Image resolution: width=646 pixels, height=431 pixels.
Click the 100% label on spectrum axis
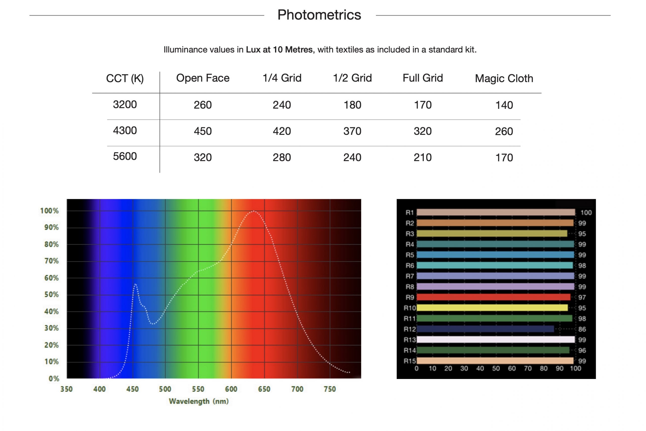click(x=49, y=211)
